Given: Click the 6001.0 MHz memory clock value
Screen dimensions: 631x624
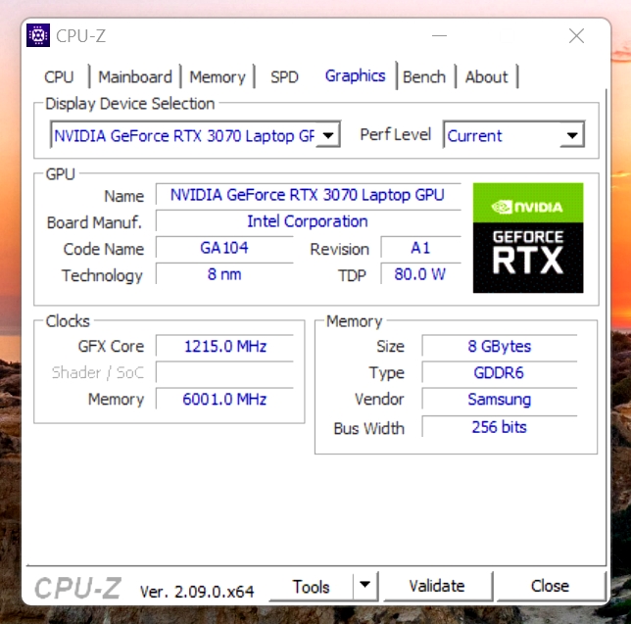Looking at the screenshot, I should coord(225,399).
